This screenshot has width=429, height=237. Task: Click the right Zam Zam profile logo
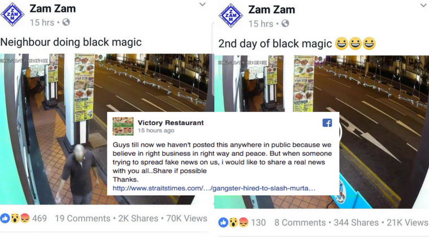pyautogui.click(x=231, y=15)
